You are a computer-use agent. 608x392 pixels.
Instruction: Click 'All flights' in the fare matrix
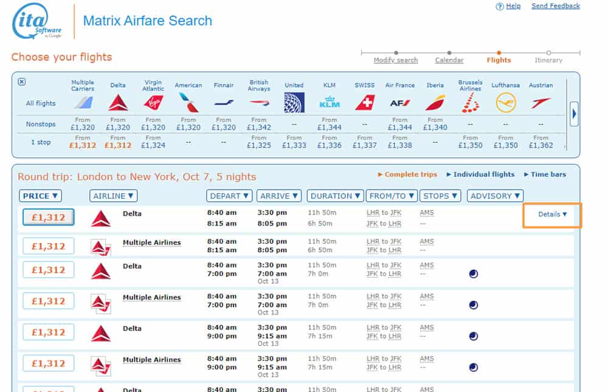(41, 103)
